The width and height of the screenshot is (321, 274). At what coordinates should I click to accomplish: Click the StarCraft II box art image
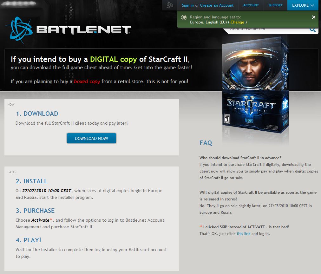pos(255,85)
